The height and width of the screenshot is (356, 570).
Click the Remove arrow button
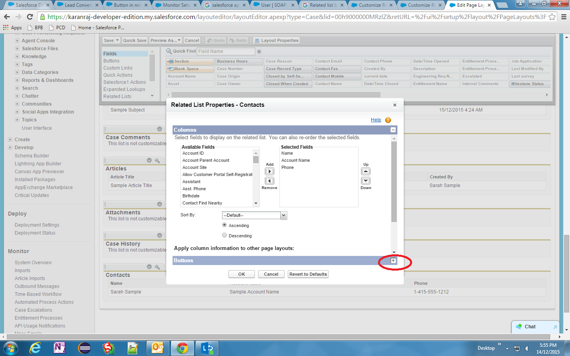(x=270, y=181)
